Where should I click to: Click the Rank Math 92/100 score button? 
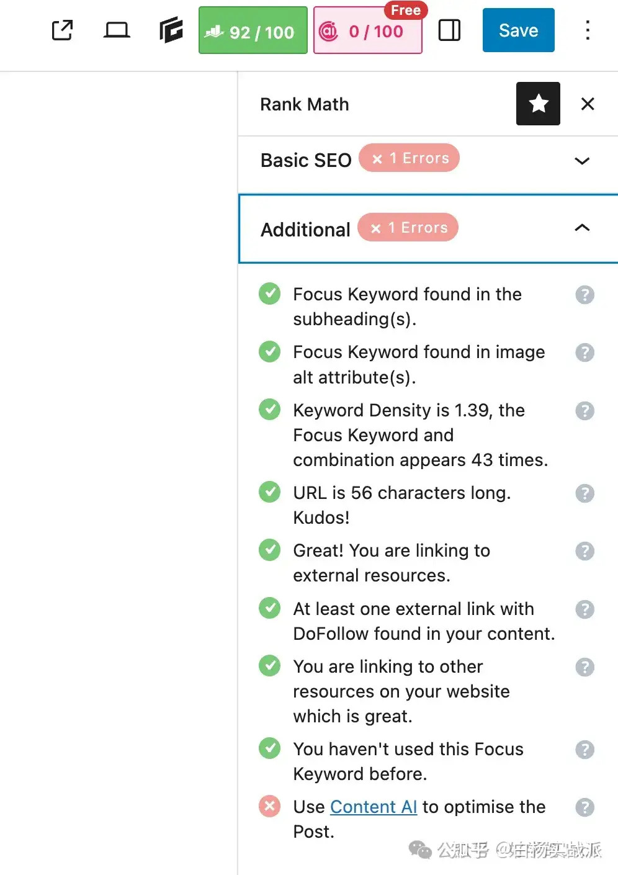tap(253, 30)
